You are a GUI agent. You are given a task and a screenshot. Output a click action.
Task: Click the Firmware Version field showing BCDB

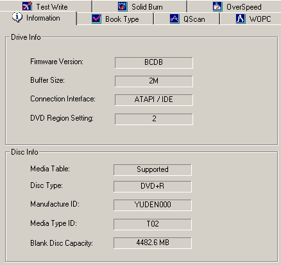click(x=154, y=62)
